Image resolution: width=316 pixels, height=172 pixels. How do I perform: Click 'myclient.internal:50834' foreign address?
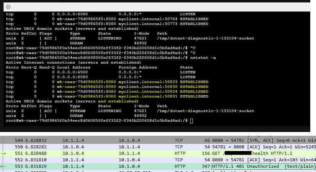tap(148, 92)
